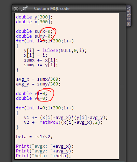Click the 'Print("beta: "+beta);' line
Screen dimensions: 137x162
pos(43,156)
